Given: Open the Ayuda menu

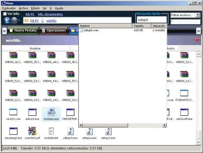Looking at the screenshot, I should tap(59, 8).
